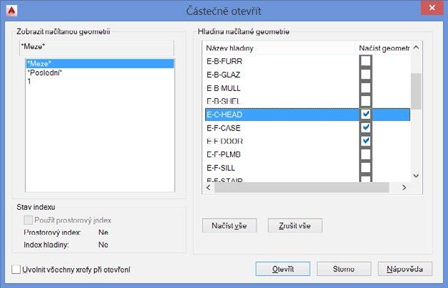Check the E-F-PLMB layer checkbox
Screen dimensions: 448x288
[365, 154]
